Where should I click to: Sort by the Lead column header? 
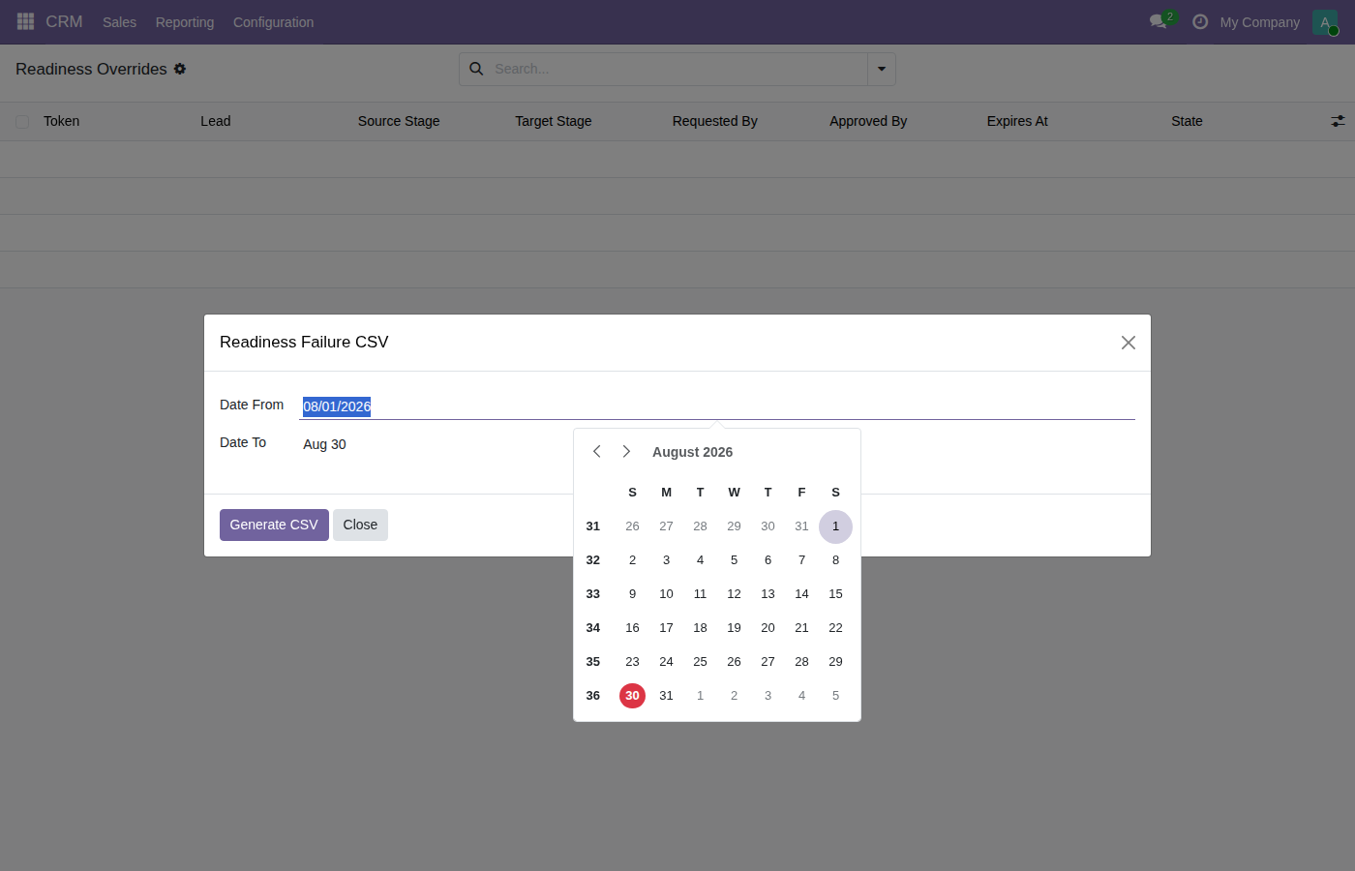click(216, 121)
